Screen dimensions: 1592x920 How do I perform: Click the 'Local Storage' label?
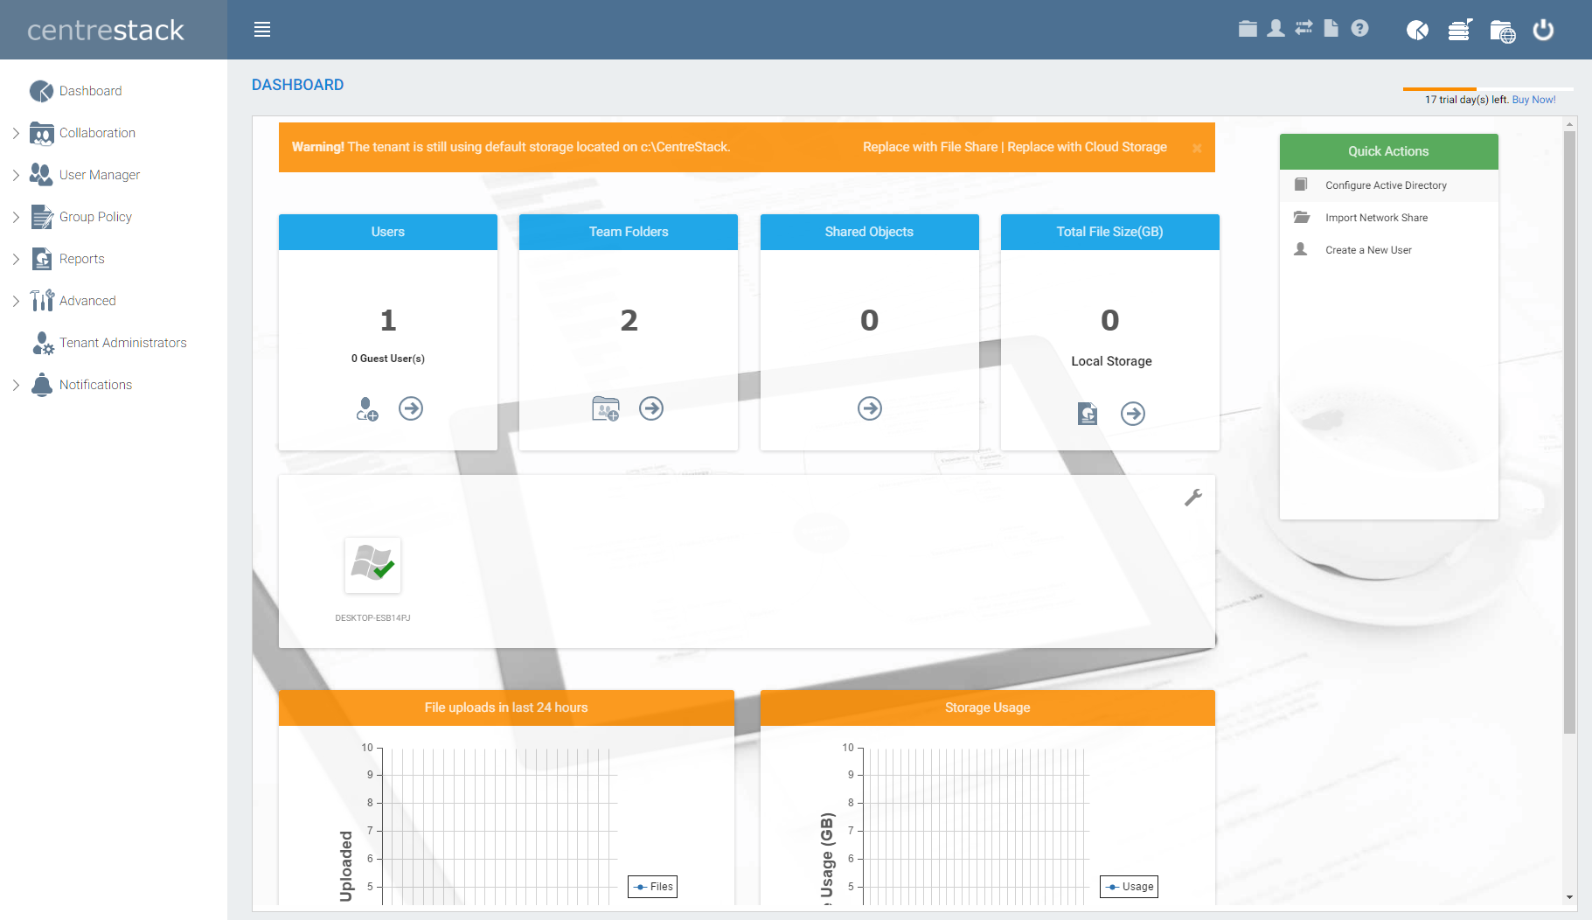point(1111,361)
